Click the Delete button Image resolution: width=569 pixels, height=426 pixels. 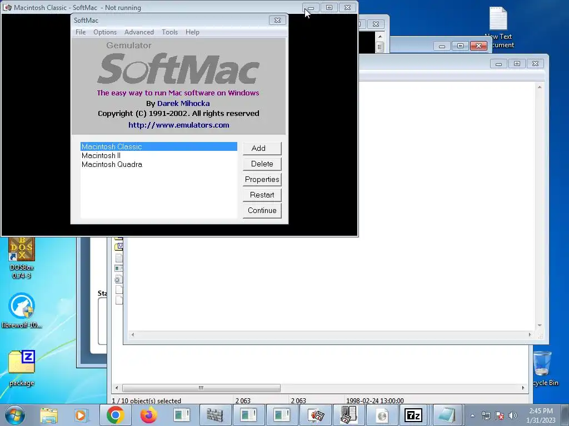(262, 164)
